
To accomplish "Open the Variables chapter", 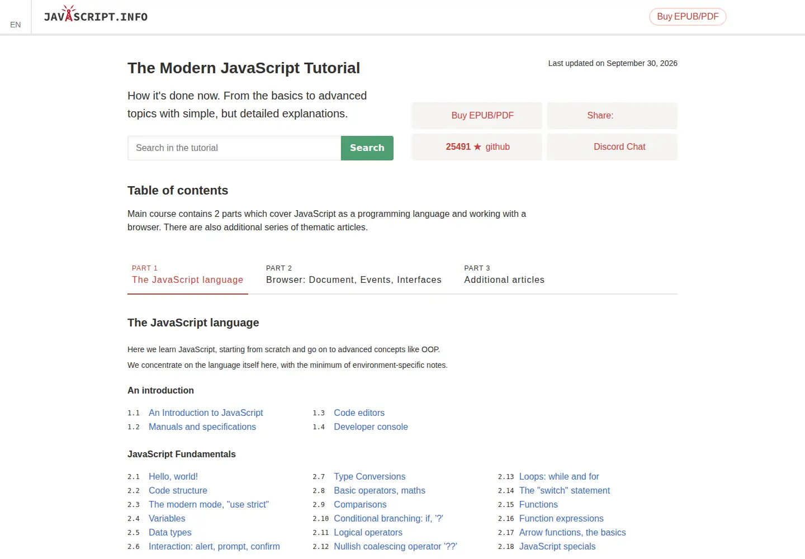I will [167, 519].
